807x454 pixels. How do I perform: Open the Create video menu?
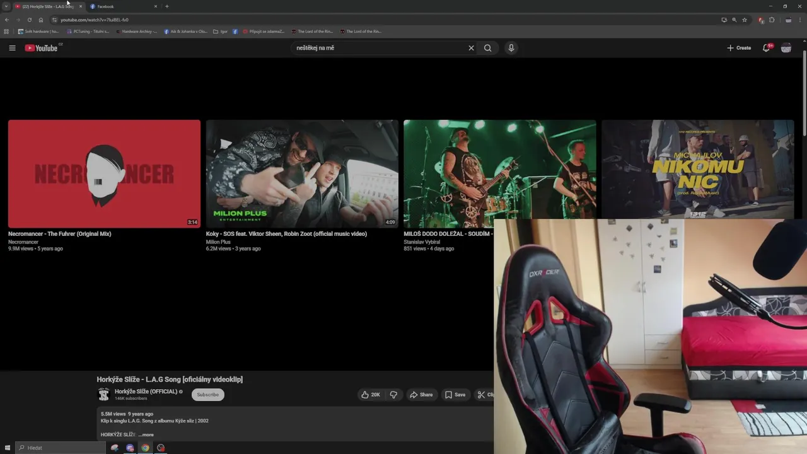click(739, 48)
